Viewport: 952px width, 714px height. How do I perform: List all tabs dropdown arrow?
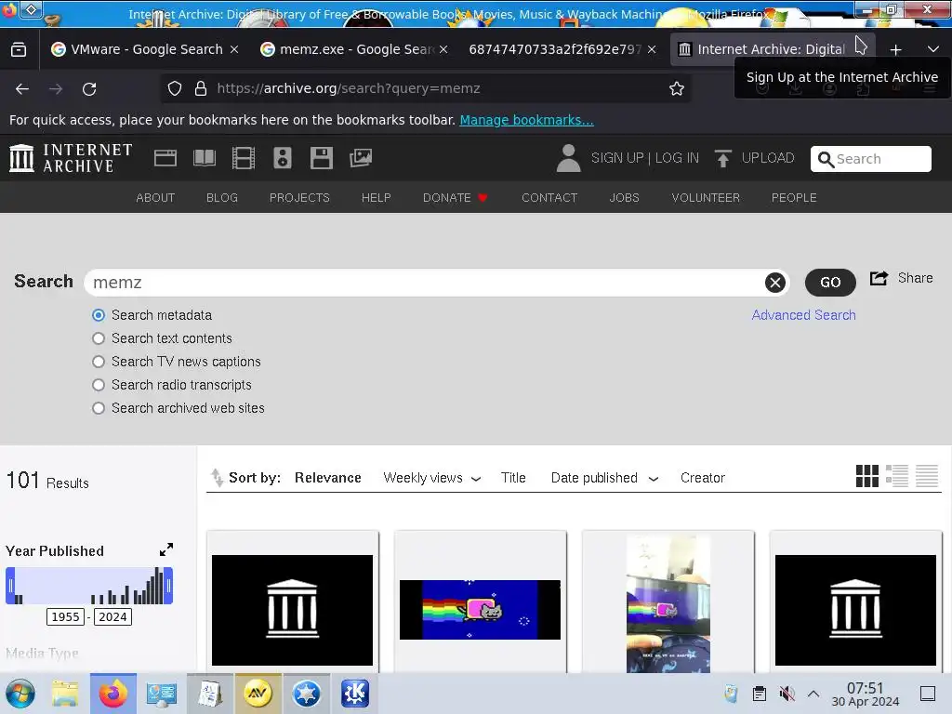click(933, 50)
